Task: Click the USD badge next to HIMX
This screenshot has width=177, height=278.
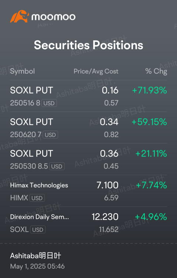Action: 37,198
